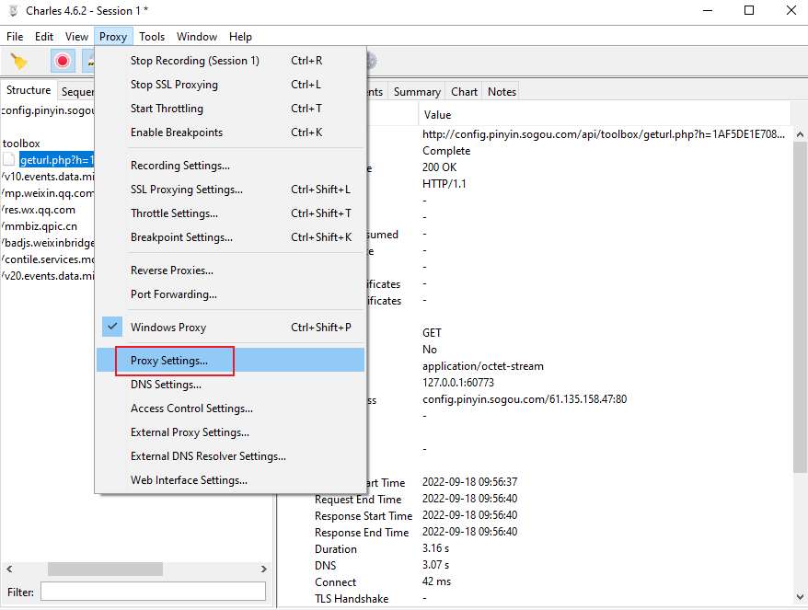
Task: Click the request URL value row
Action: click(604, 134)
